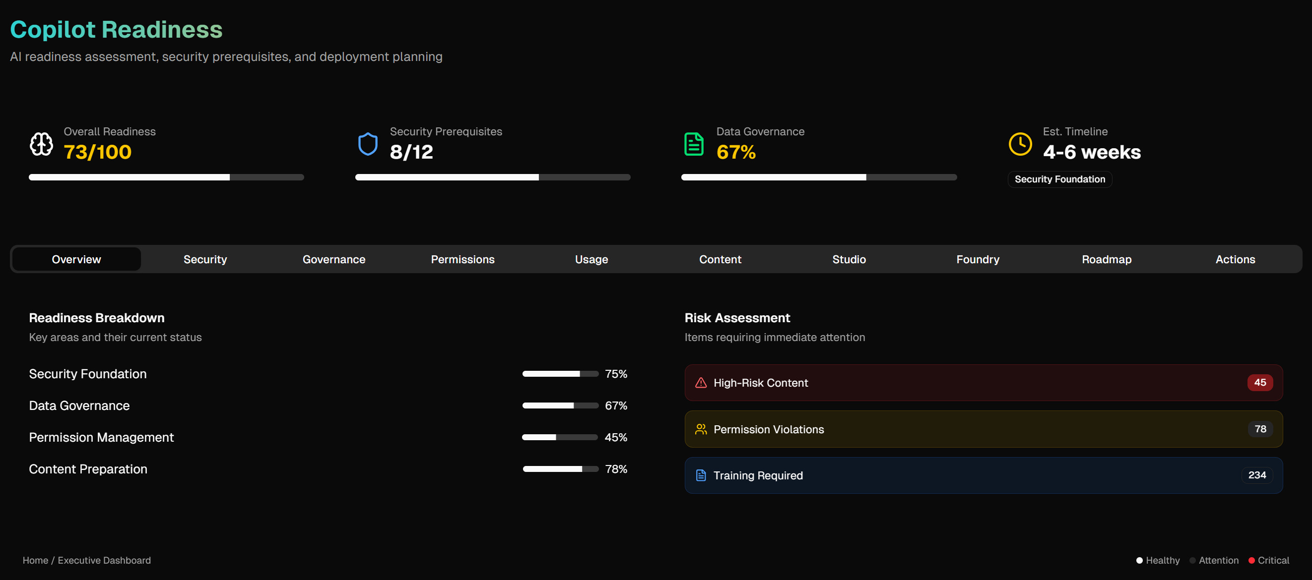Click the warning triangle on High-Risk Content
This screenshot has width=1312, height=580.
[700, 383]
